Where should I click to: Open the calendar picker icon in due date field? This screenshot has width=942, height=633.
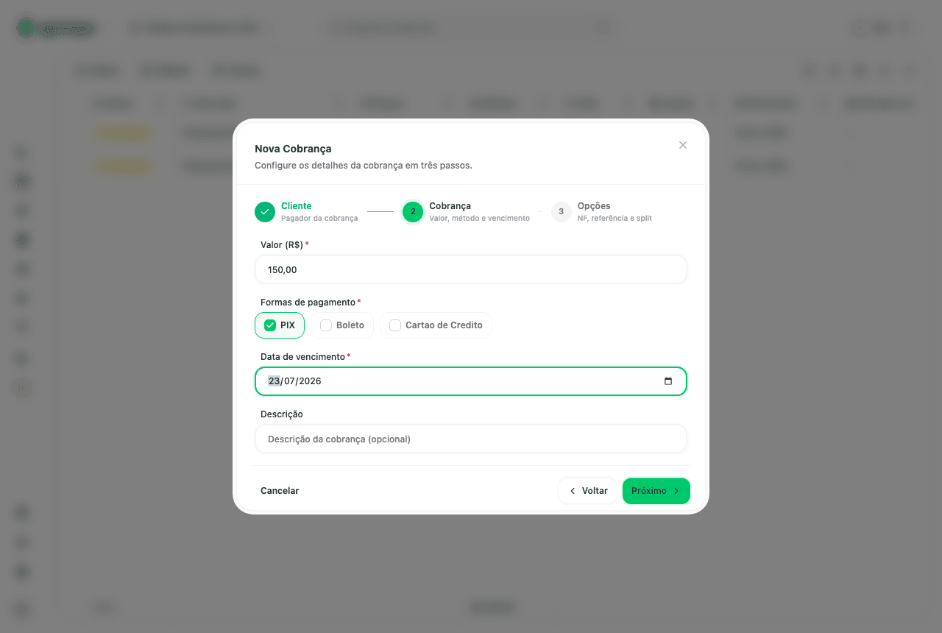[x=668, y=381]
